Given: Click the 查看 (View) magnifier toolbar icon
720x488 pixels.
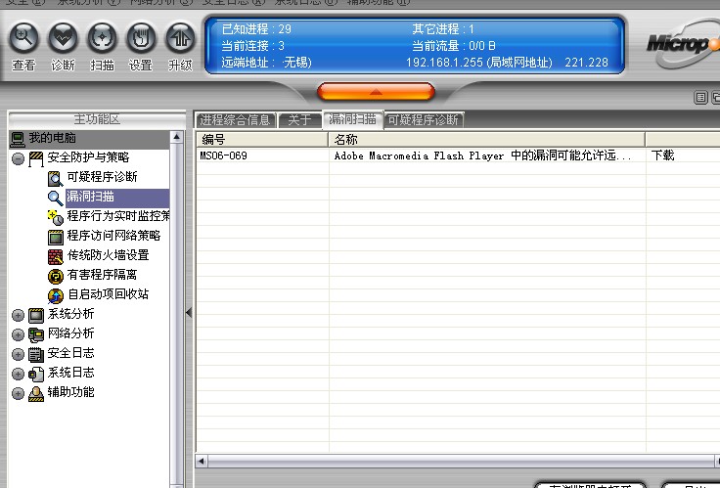Looking at the screenshot, I should [x=23, y=39].
